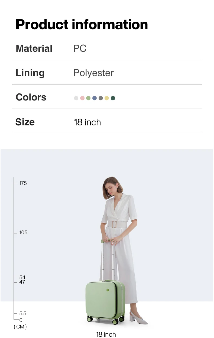This screenshot has width=214, height=338.
Task: Click the Size row label
Action: click(x=25, y=122)
